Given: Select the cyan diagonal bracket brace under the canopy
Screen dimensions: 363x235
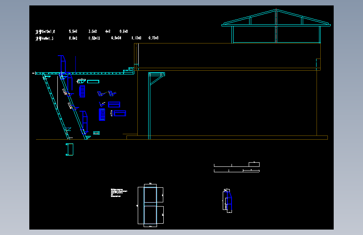Looking at the screenshot, I should pos(157,80).
